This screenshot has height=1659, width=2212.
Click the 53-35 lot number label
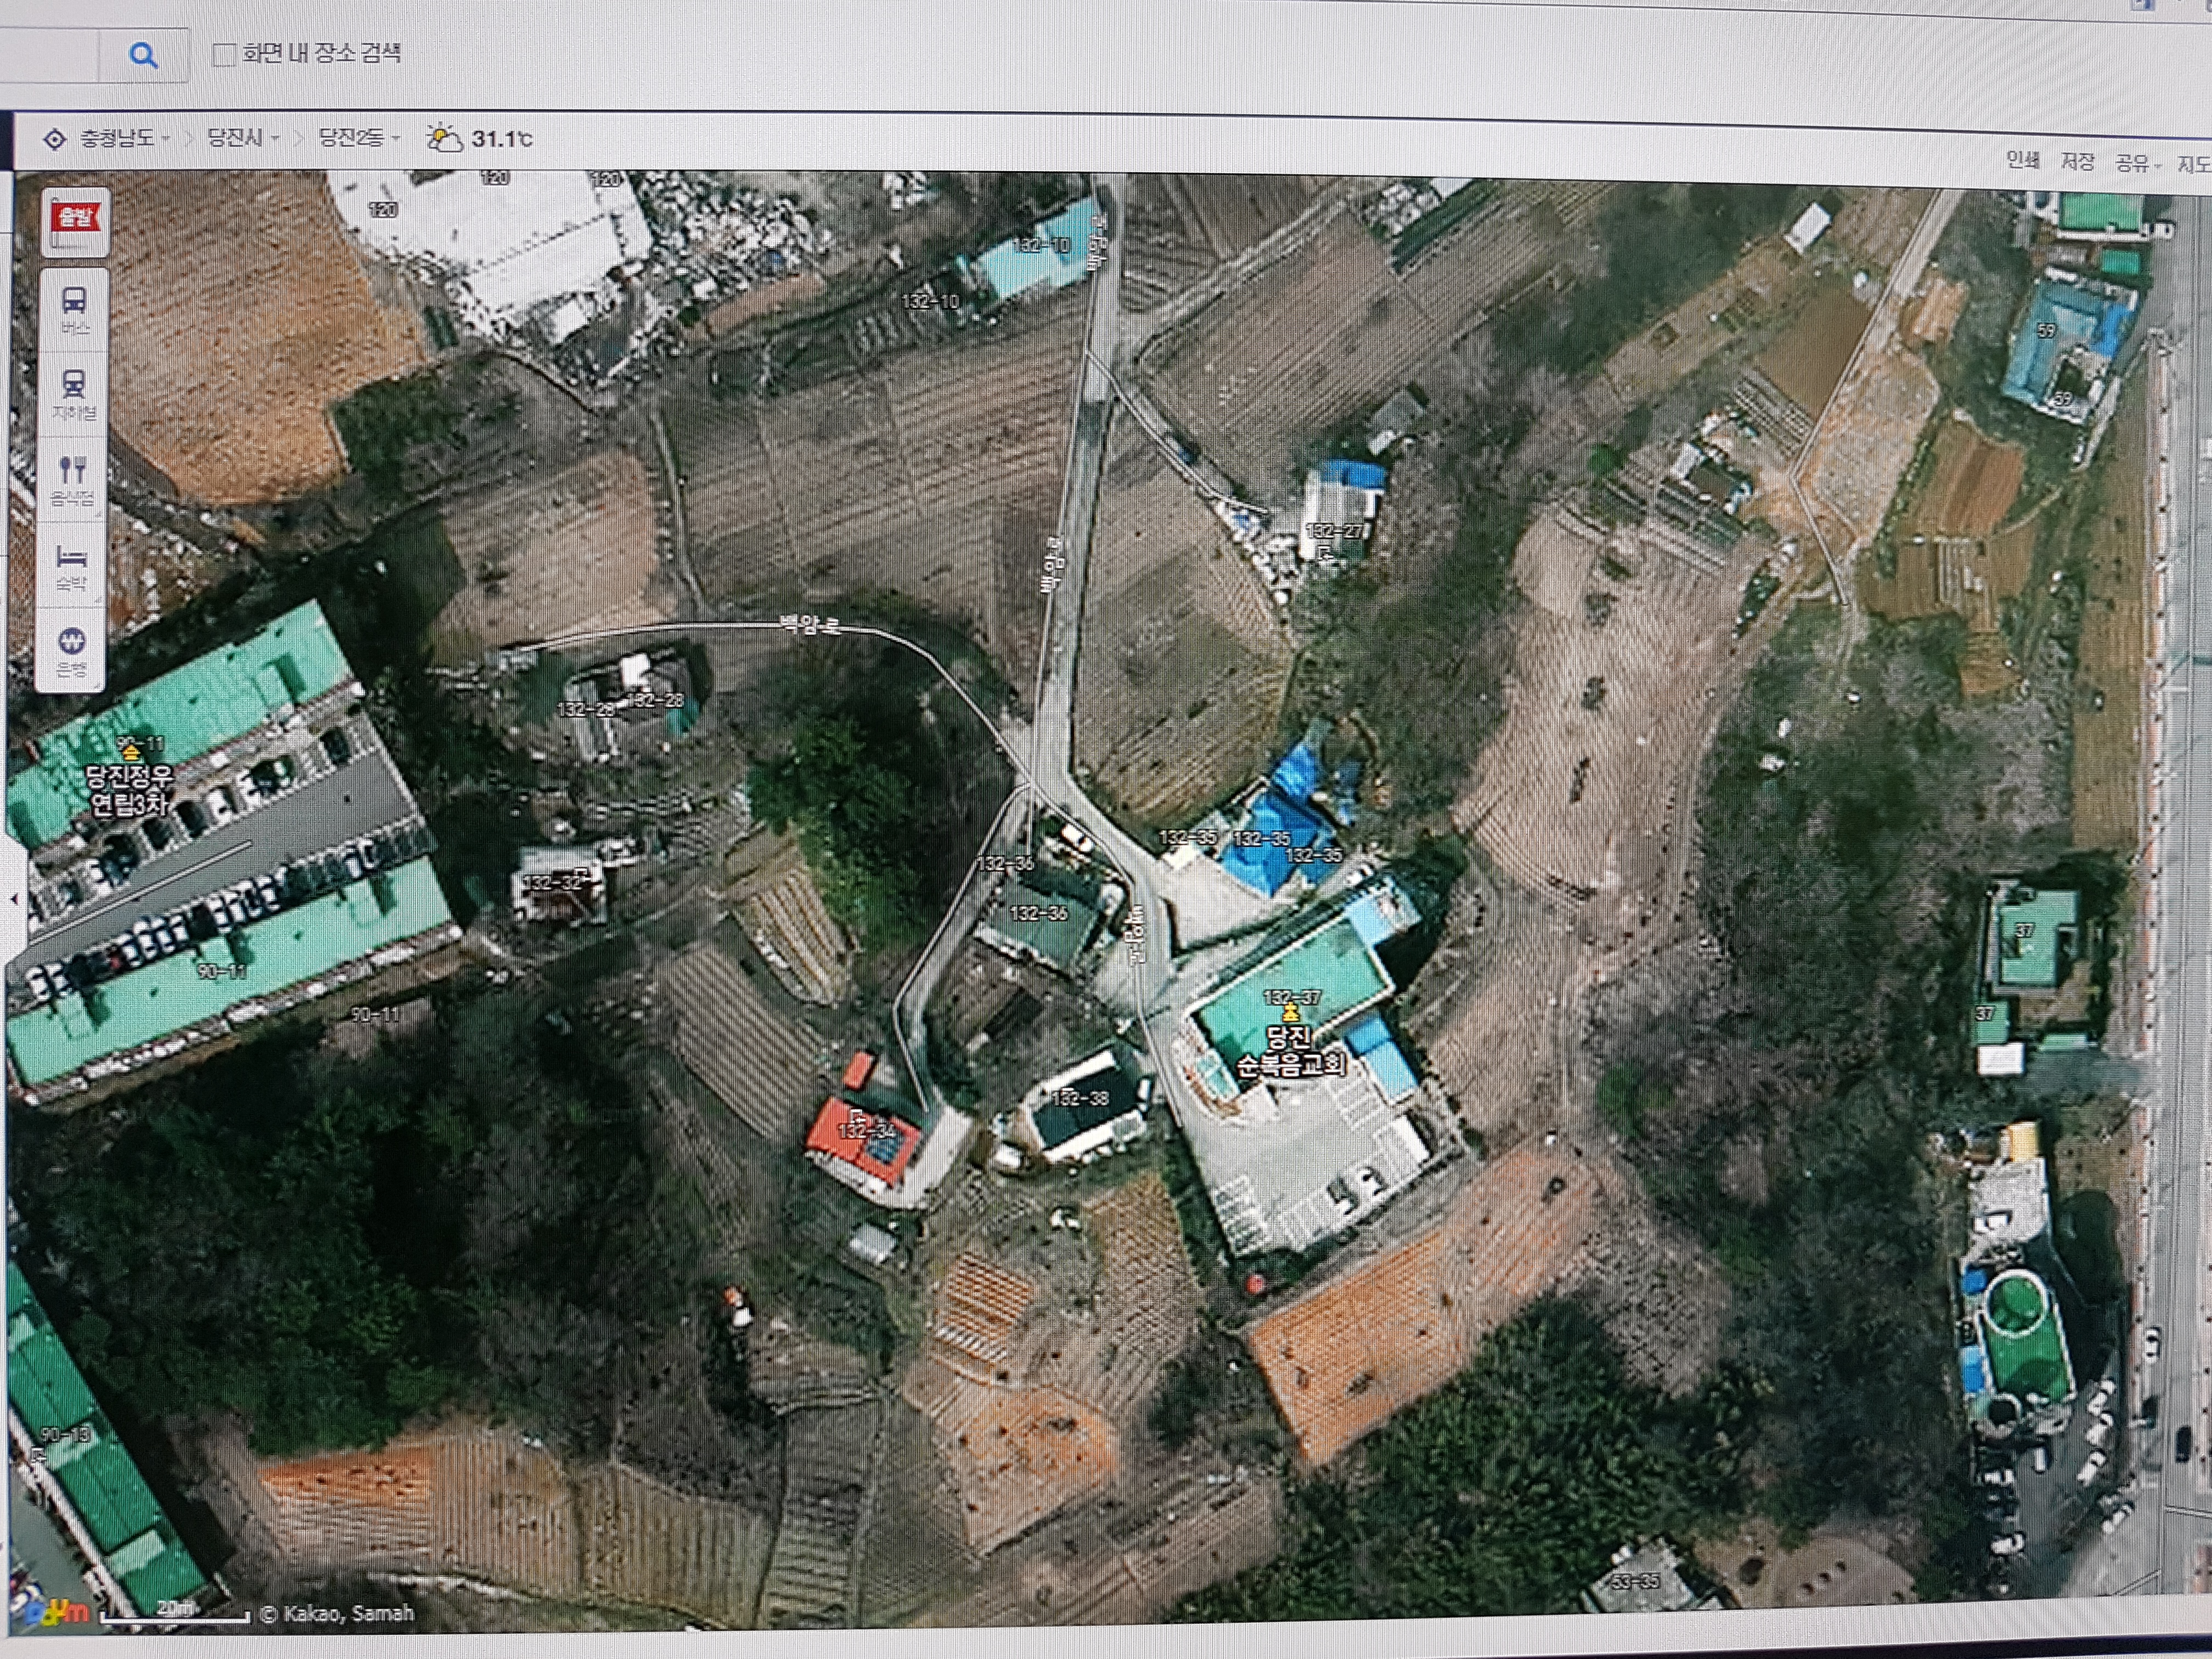(x=1636, y=1581)
